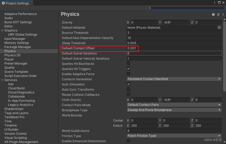Click the search magnifier icon
226x144 pixels.
(x=150, y=8)
